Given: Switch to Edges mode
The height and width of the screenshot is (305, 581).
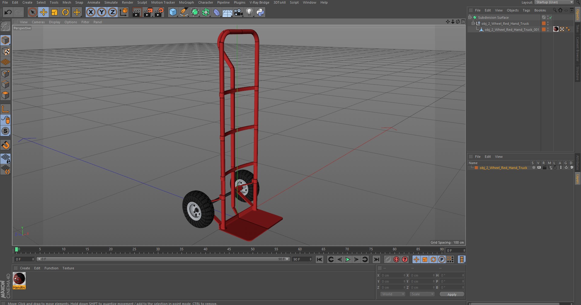Looking at the screenshot, I should point(5,84).
